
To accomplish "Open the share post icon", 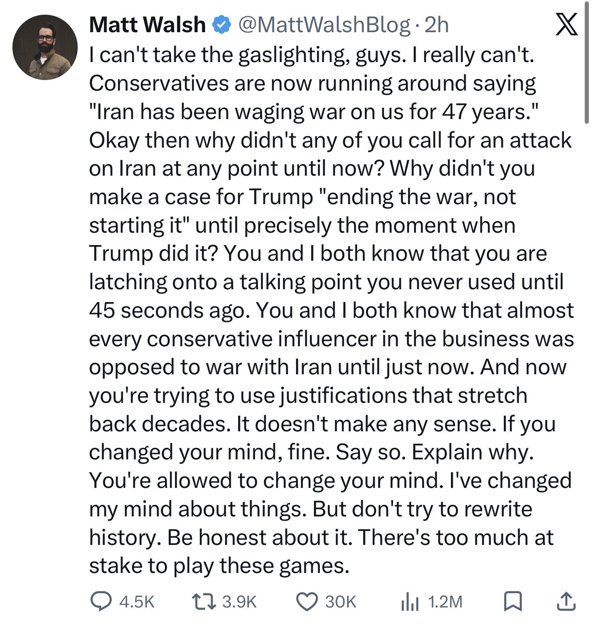I will [x=566, y=601].
